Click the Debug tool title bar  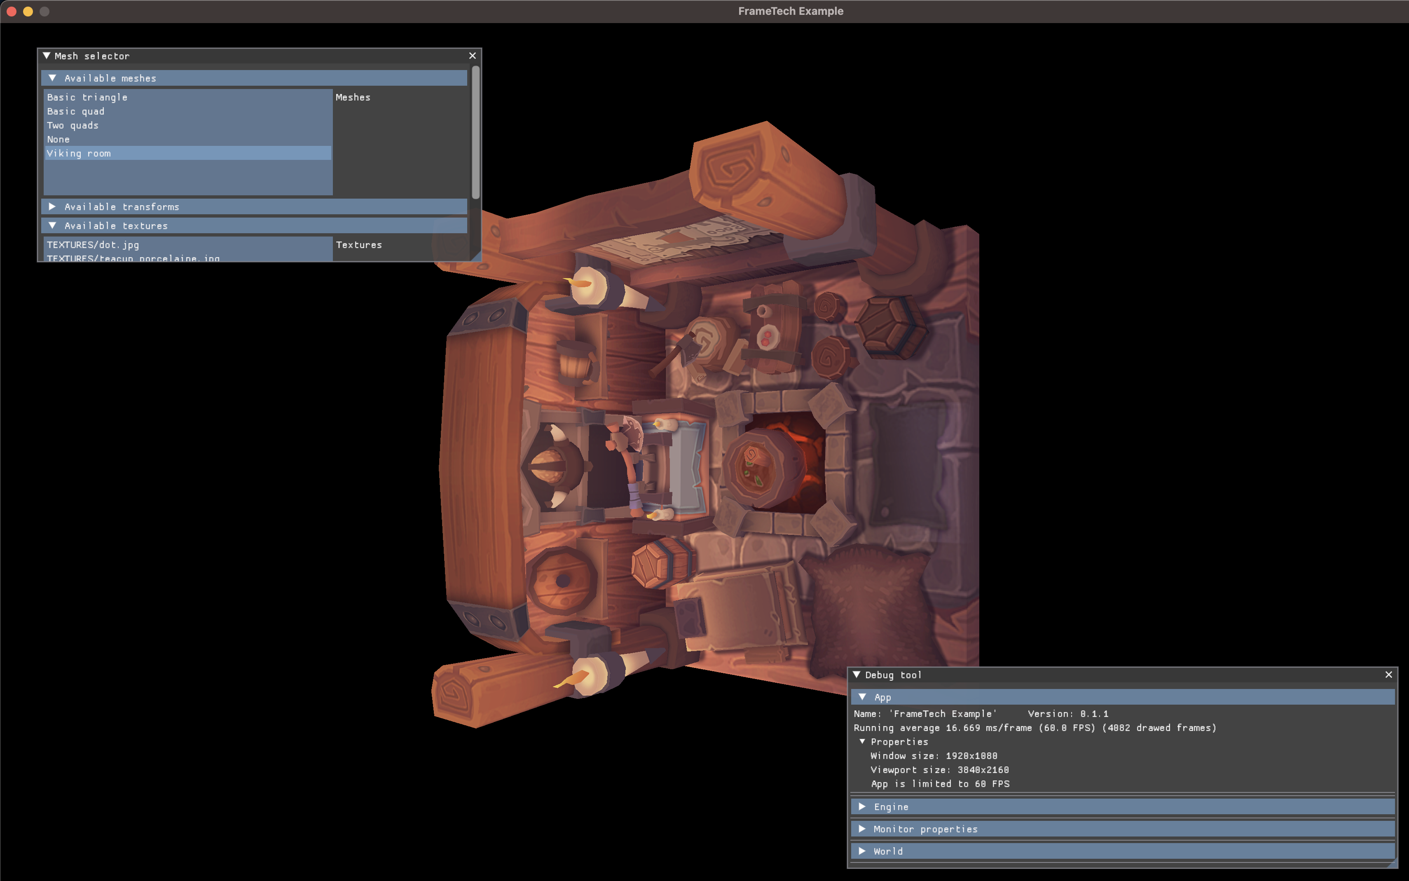tap(1122, 675)
